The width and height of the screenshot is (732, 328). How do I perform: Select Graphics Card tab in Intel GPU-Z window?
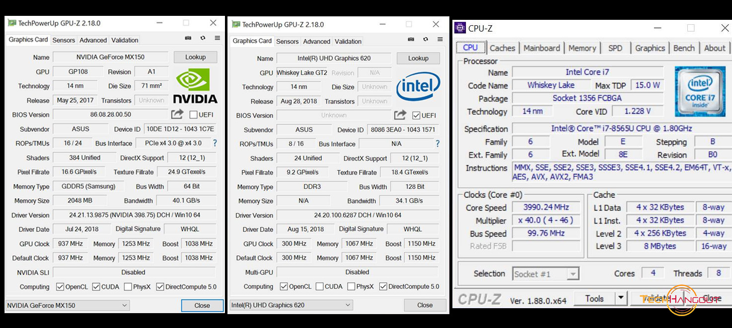[x=252, y=41]
